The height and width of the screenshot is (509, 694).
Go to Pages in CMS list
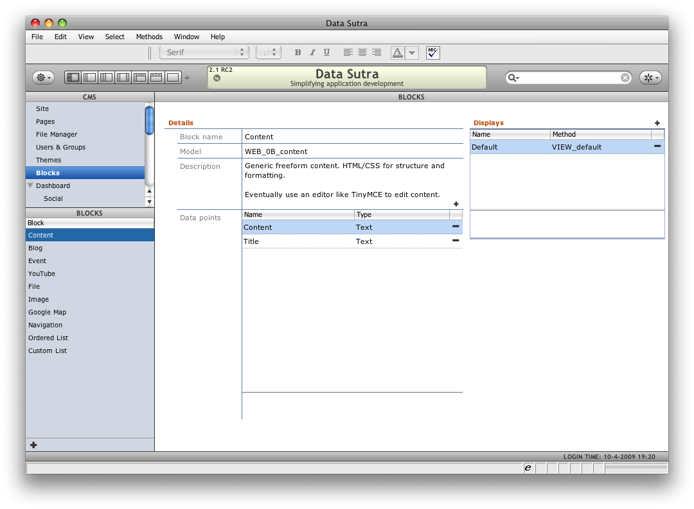[85, 121]
